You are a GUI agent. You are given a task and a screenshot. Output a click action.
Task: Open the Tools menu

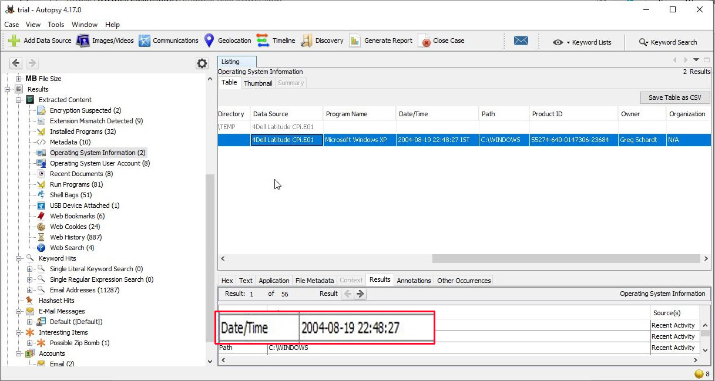(56, 25)
